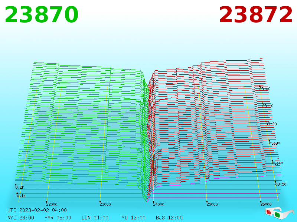The image size is (297, 222).
Task: Click the green bid price 23870
Action: pyautogui.click(x=42, y=14)
